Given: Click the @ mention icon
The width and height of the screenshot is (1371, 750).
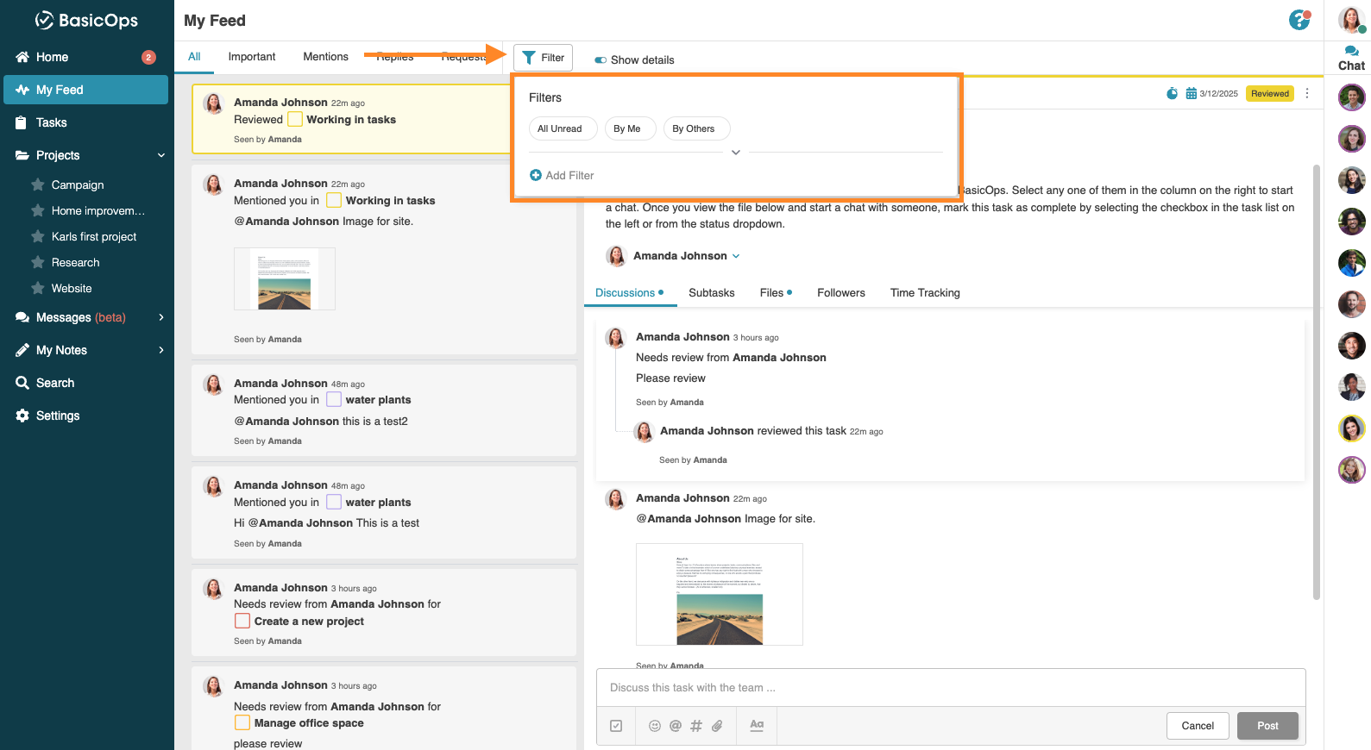Looking at the screenshot, I should coord(676,726).
